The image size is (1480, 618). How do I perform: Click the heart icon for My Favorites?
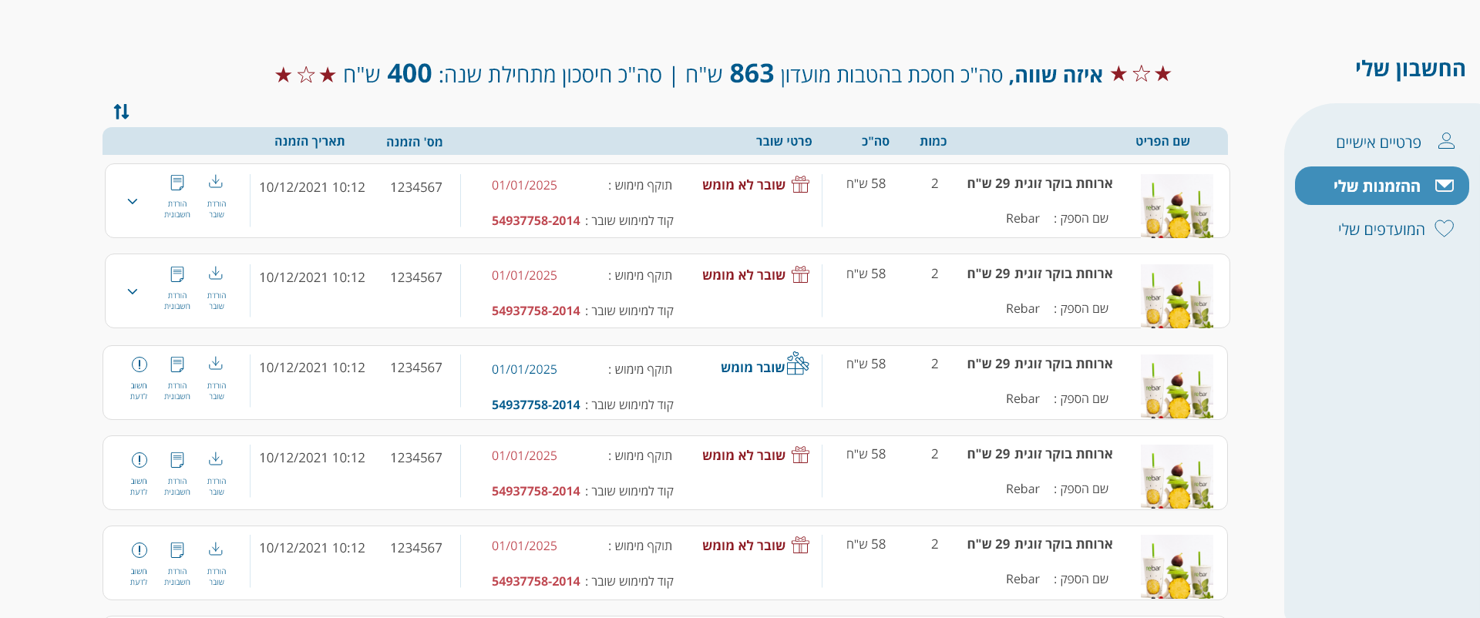click(x=1444, y=229)
